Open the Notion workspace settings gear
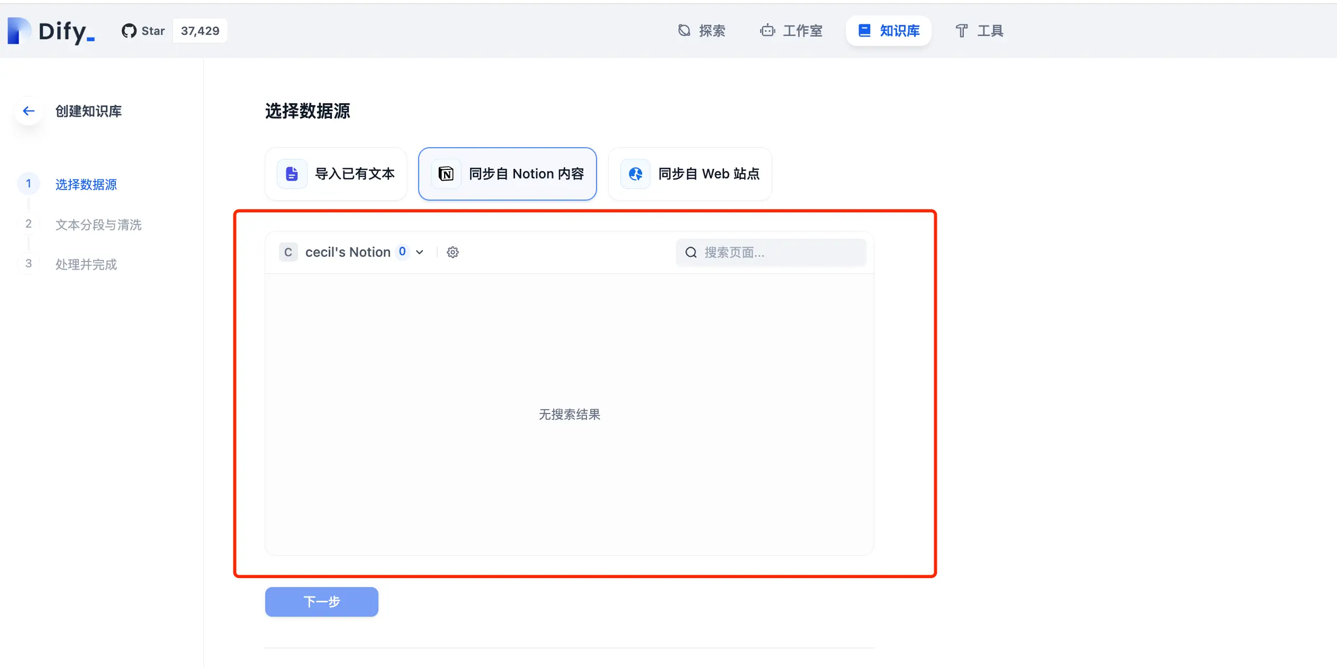This screenshot has width=1337, height=667. (452, 252)
